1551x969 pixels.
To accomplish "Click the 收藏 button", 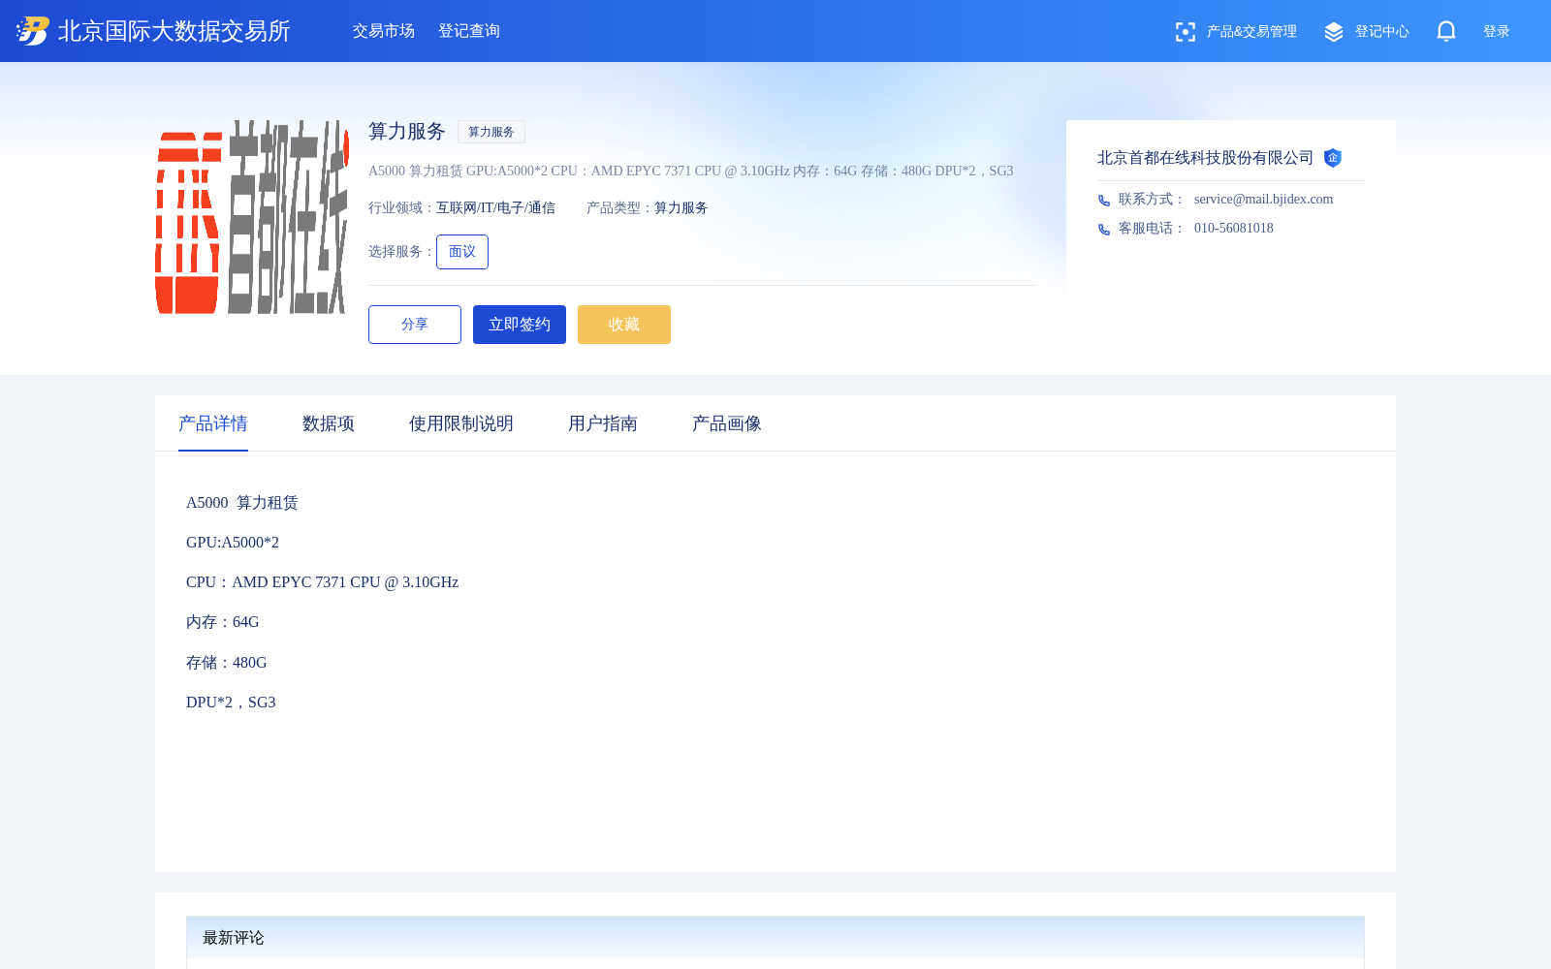I will (x=624, y=325).
